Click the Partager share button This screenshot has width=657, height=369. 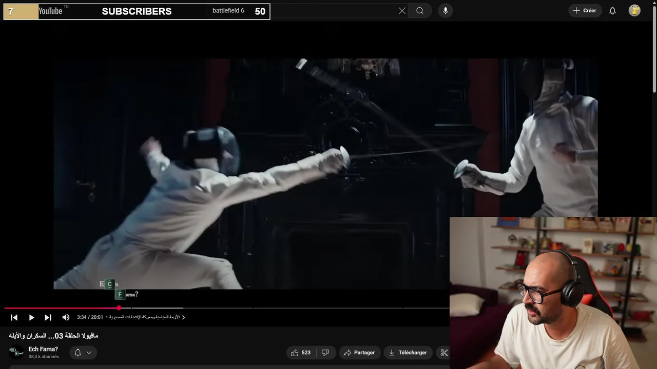(359, 353)
